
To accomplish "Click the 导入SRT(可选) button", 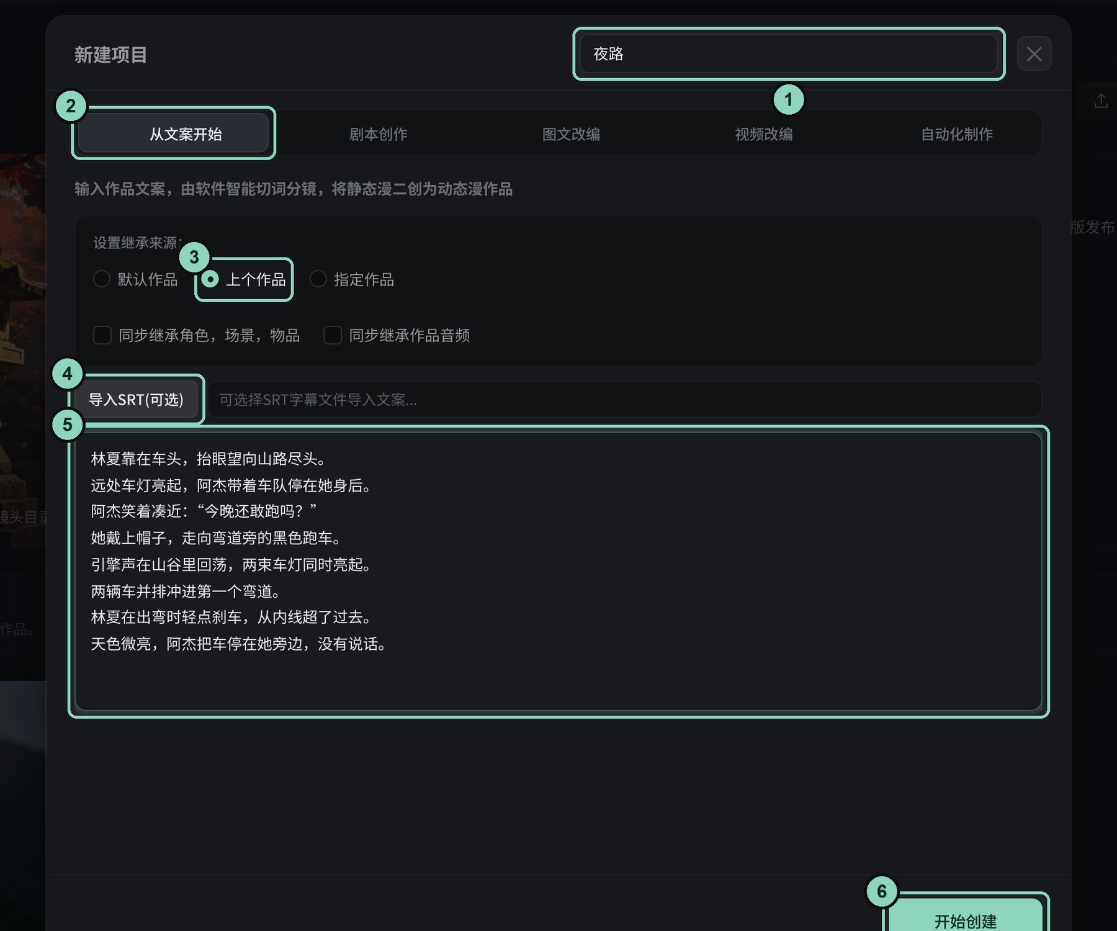I will 136,399.
